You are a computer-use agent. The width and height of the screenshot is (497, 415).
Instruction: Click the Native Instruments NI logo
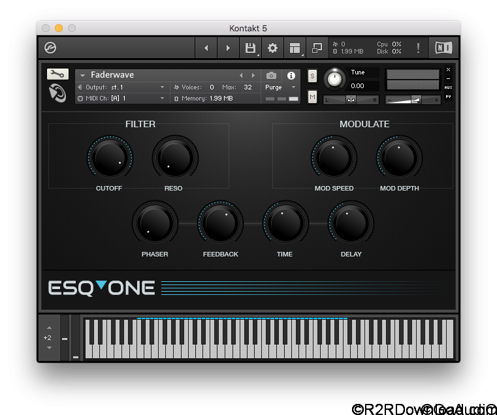coord(443,48)
